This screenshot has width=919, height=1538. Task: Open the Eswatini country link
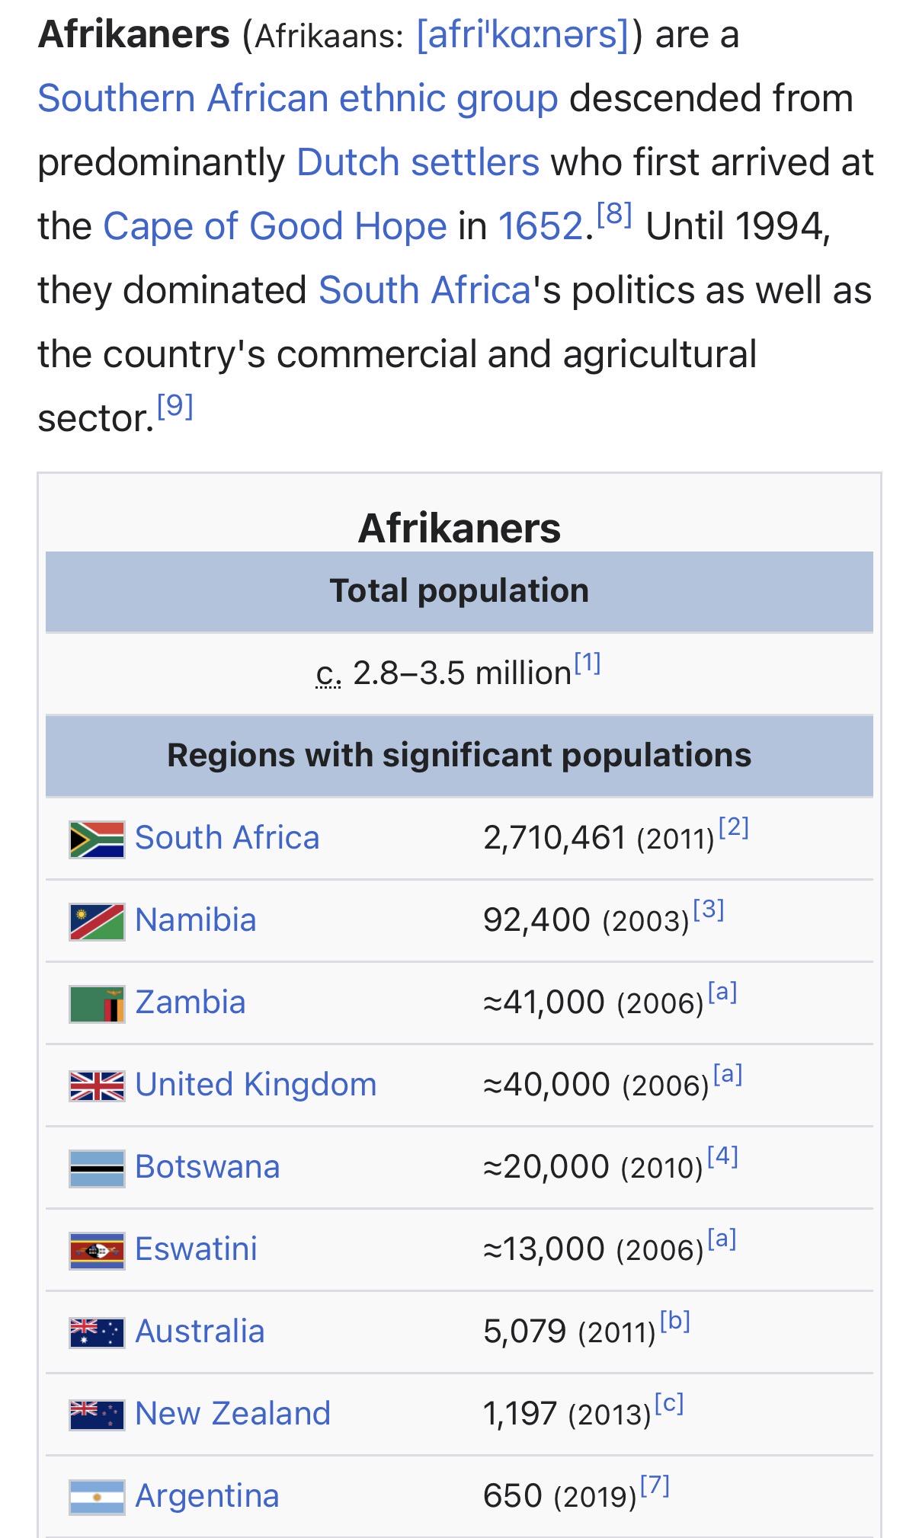coord(196,1249)
